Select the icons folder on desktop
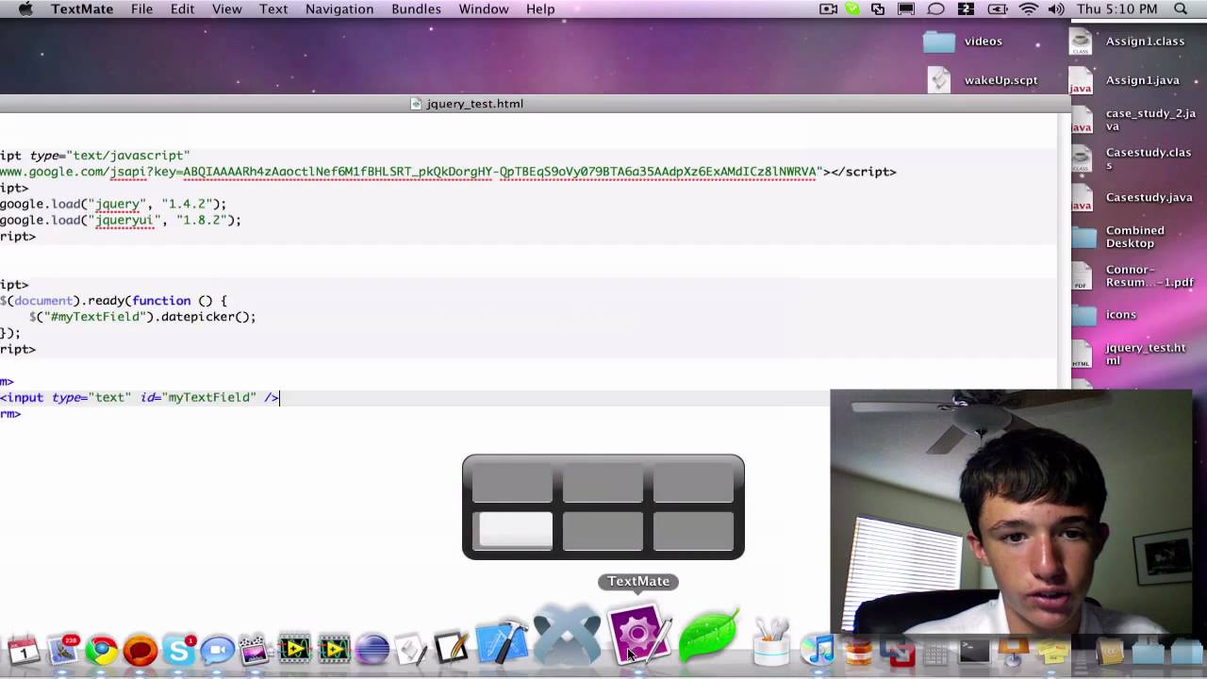Screen dimensions: 1207x679 (x=1104, y=315)
